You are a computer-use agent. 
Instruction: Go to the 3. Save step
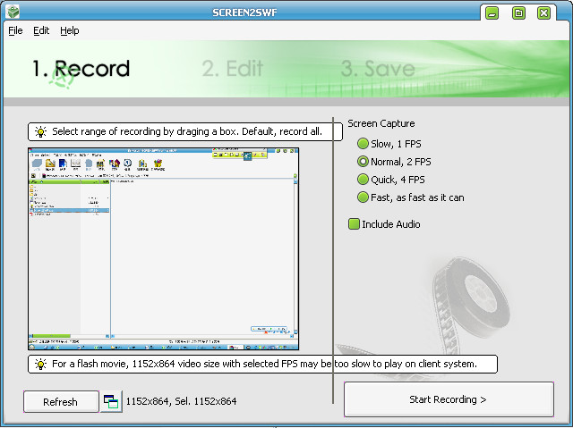tap(378, 69)
